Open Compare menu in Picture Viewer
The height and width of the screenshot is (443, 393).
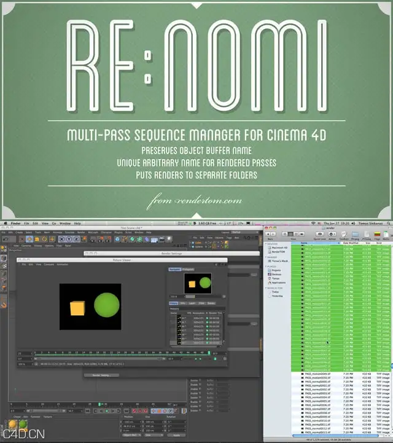tap(49, 264)
